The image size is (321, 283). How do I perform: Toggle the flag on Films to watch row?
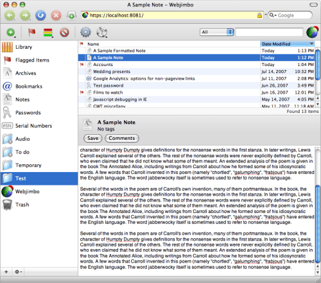coord(82,92)
